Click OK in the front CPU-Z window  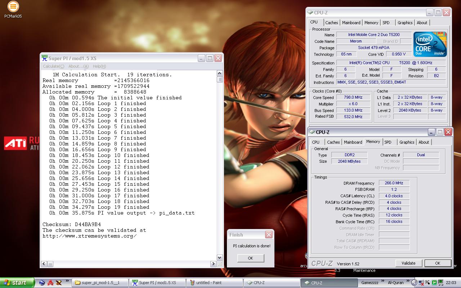tap(438, 263)
